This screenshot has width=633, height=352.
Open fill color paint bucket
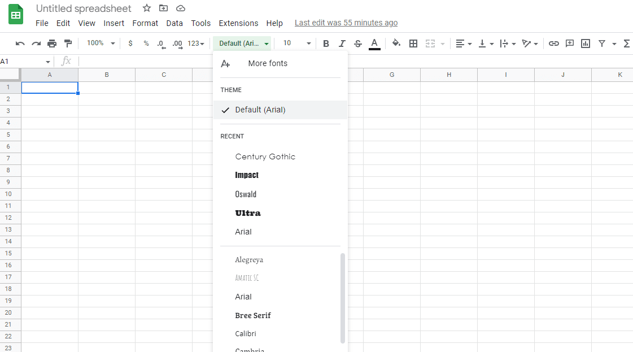(x=396, y=43)
